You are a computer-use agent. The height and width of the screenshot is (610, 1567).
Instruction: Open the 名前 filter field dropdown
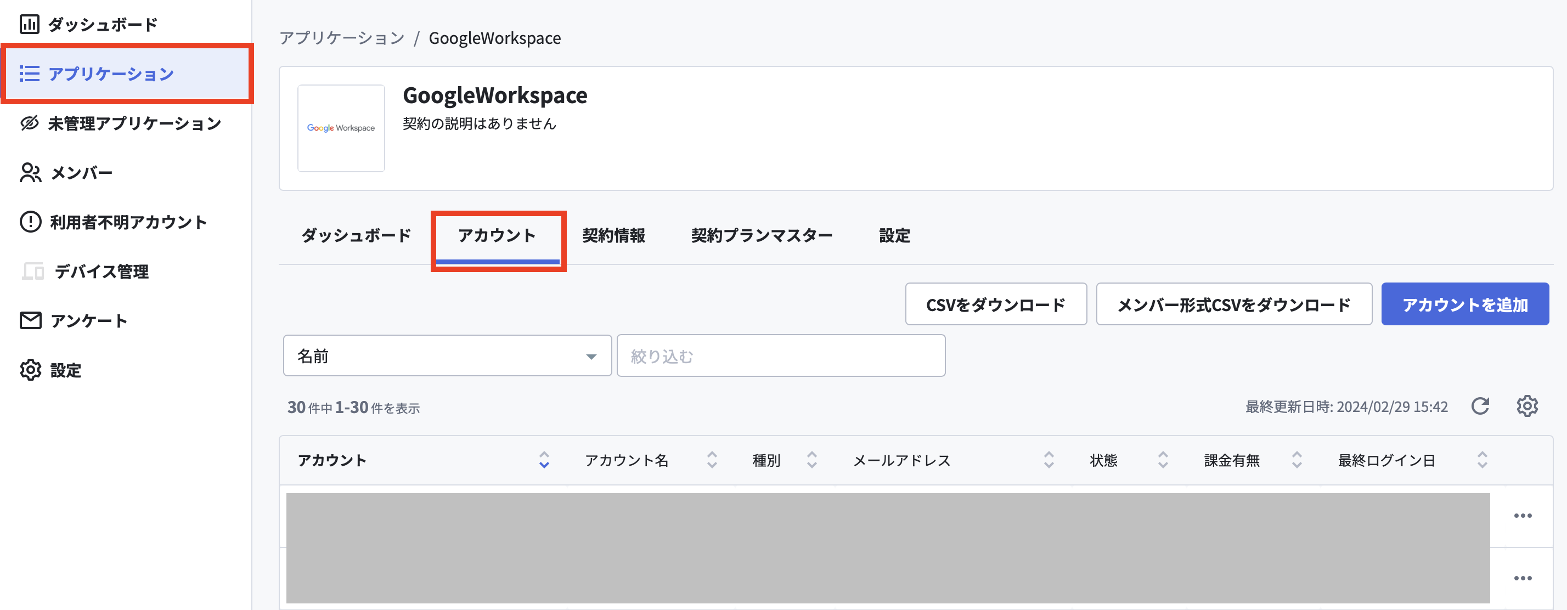coord(447,356)
